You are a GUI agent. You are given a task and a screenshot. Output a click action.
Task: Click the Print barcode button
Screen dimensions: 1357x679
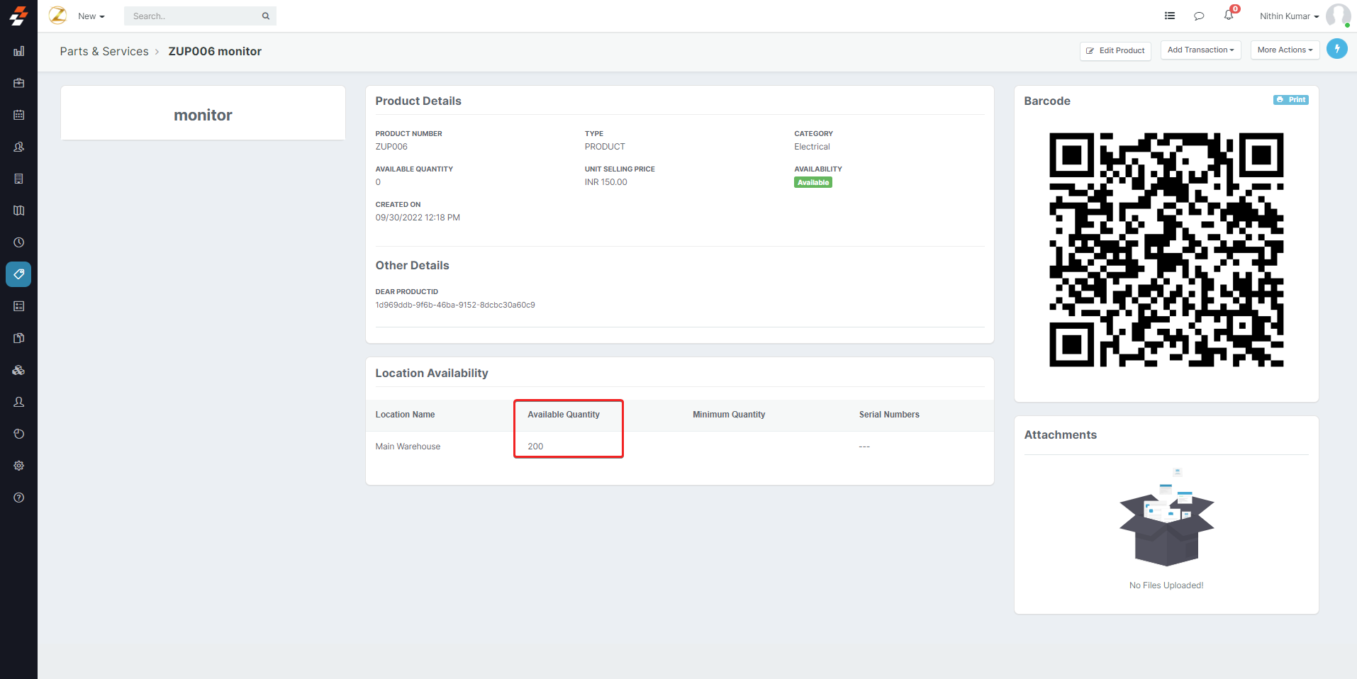[x=1290, y=100]
